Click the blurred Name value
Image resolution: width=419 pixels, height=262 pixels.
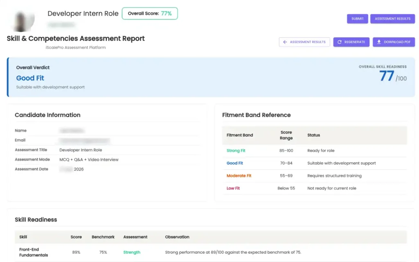tap(72, 131)
